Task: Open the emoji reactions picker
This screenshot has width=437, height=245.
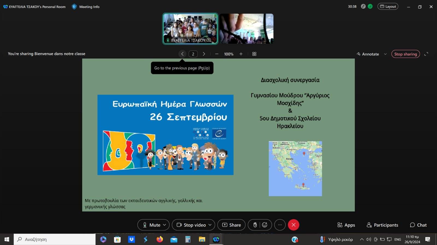Action: coord(265,225)
